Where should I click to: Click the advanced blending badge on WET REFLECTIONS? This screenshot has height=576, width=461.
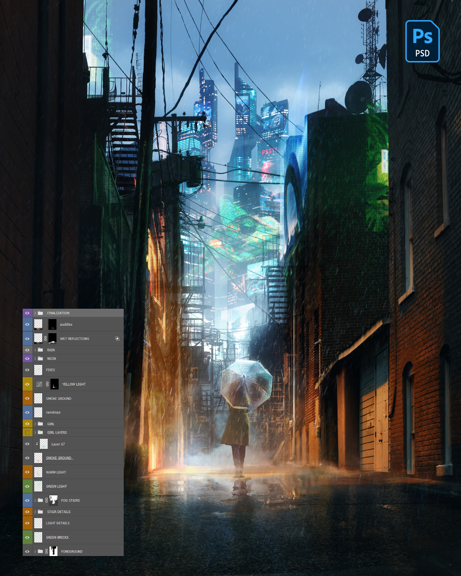[x=117, y=339]
